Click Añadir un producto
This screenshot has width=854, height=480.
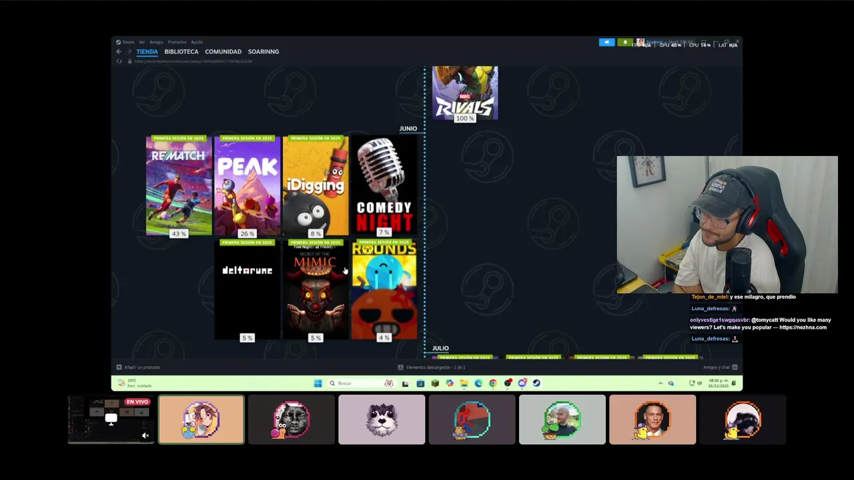click(138, 367)
